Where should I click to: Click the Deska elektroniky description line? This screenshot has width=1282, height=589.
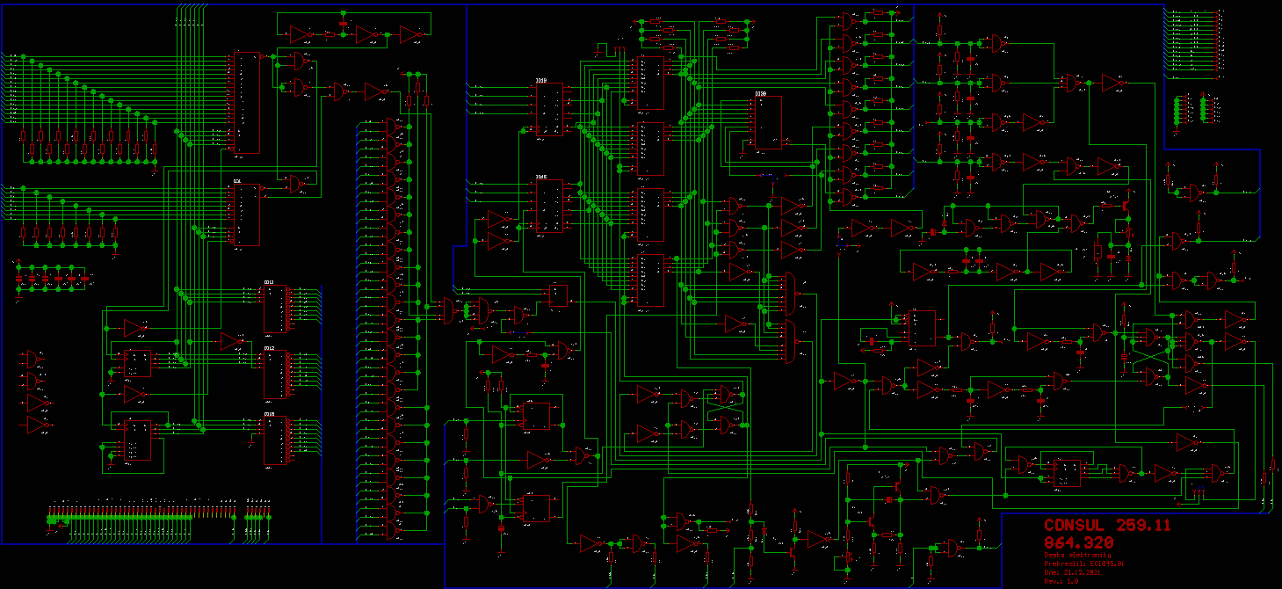(1077, 555)
